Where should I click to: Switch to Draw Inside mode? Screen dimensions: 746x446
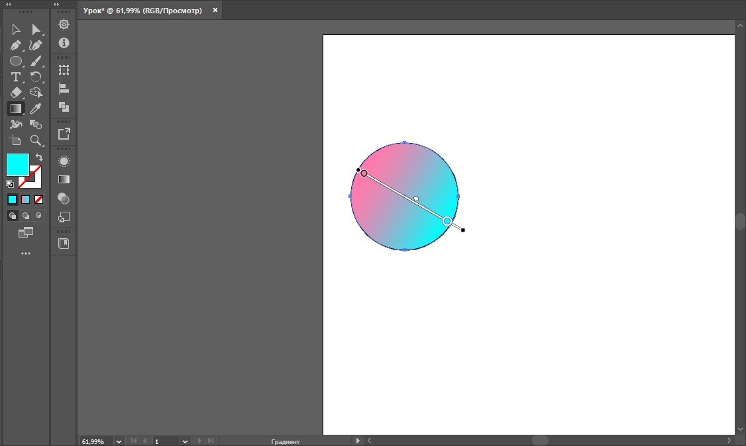pos(38,216)
